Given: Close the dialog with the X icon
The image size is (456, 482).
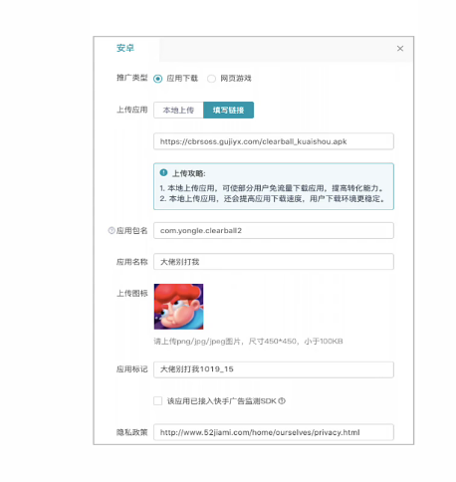Looking at the screenshot, I should 400,49.
